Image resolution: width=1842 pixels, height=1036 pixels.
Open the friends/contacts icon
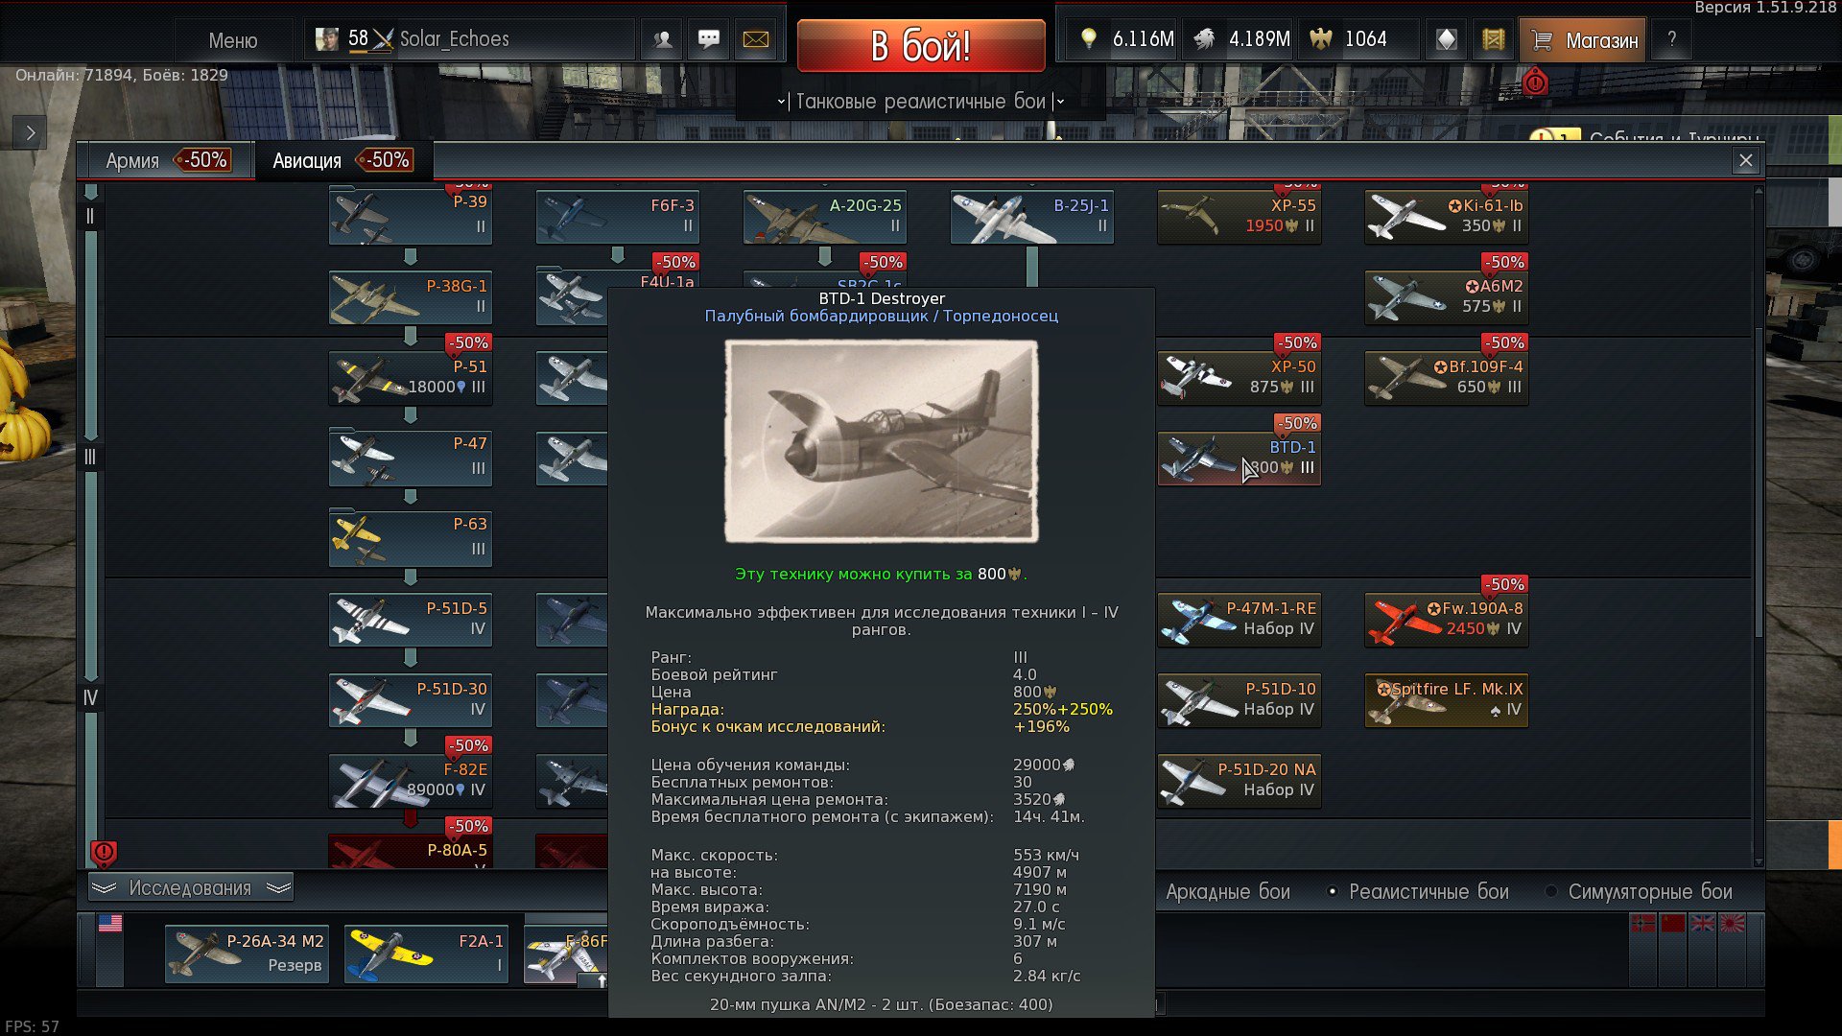[x=663, y=39]
